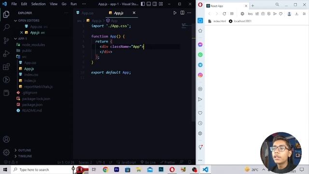Reload the page in Opera browser

click(x=224, y=14)
